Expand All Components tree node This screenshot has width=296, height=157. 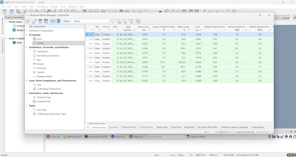click(x=27, y=26)
